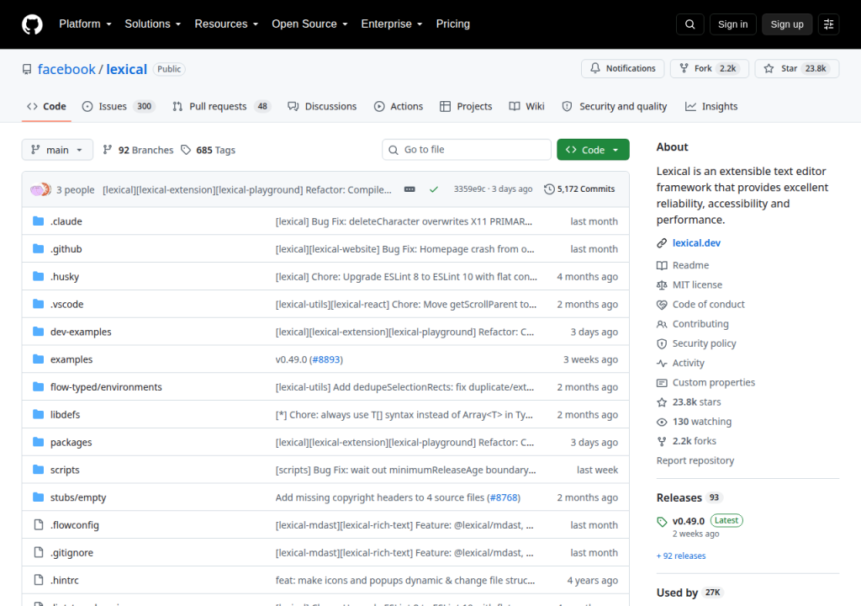Screen dimensions: 861x606
Task: Open the appearance settings sliders icon
Action: tap(828, 24)
